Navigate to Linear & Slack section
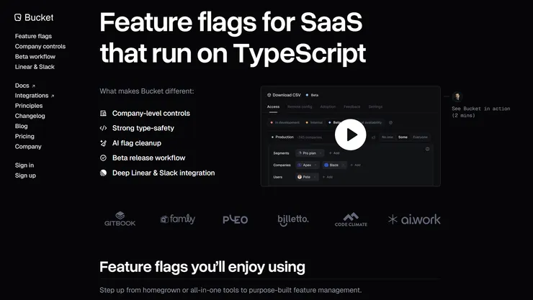This screenshot has width=533, height=300. [x=35, y=66]
